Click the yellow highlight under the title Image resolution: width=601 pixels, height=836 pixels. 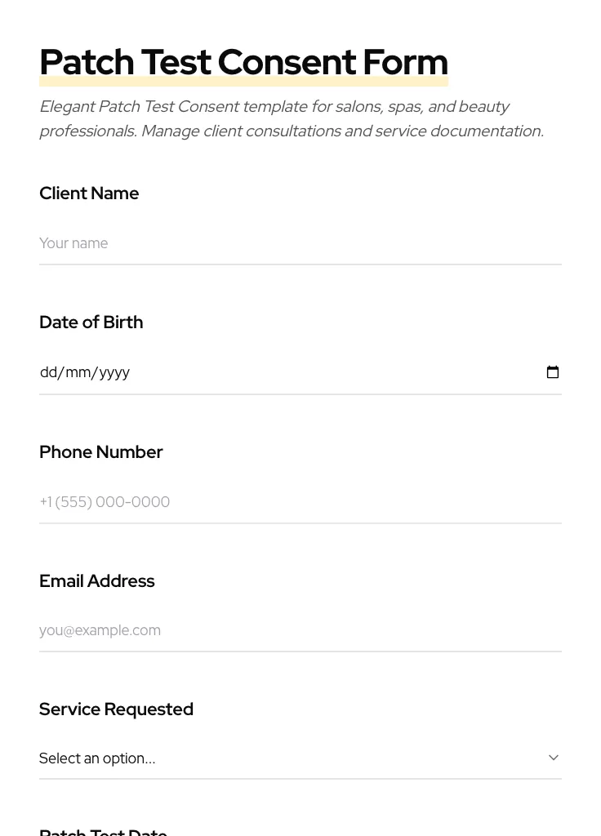click(243, 82)
